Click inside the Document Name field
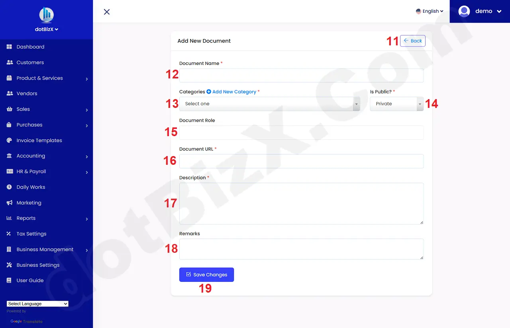The width and height of the screenshot is (510, 328). [301, 75]
